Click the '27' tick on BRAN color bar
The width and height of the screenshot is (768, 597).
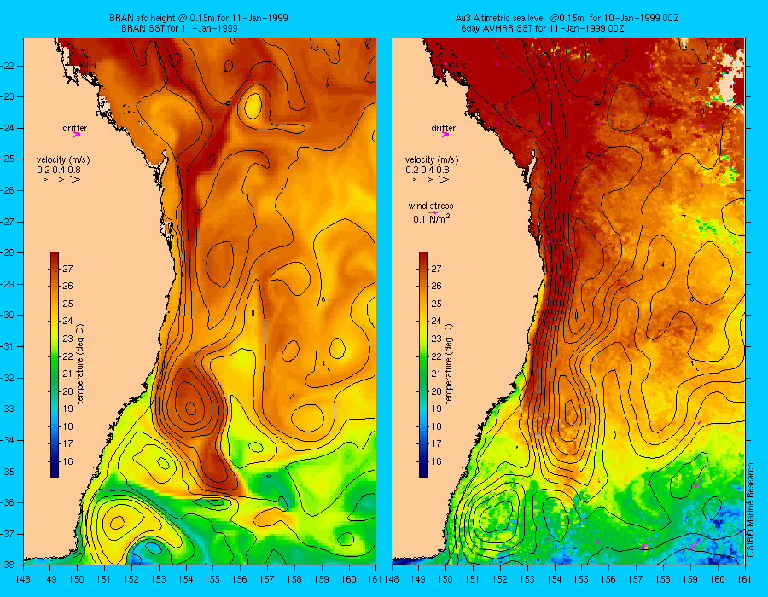click(x=67, y=268)
